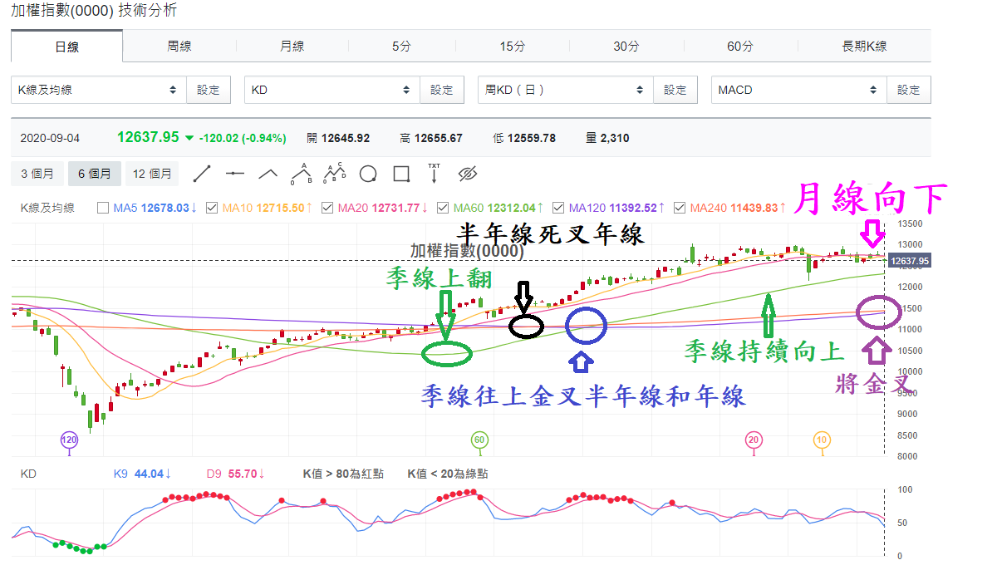Click the MA60 12312.04 value label

[x=498, y=208]
